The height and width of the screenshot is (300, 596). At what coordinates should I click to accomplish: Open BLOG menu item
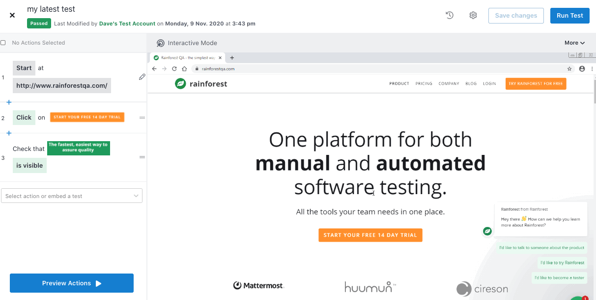click(471, 84)
